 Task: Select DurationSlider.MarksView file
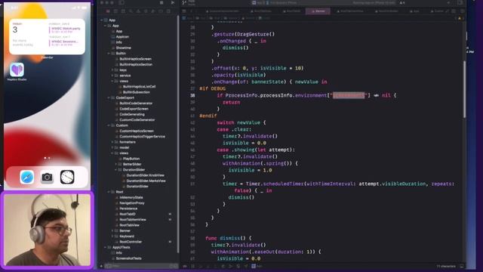[146, 181]
